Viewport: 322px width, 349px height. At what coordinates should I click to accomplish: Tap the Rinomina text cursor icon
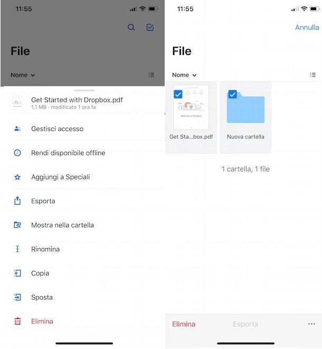[17, 249]
